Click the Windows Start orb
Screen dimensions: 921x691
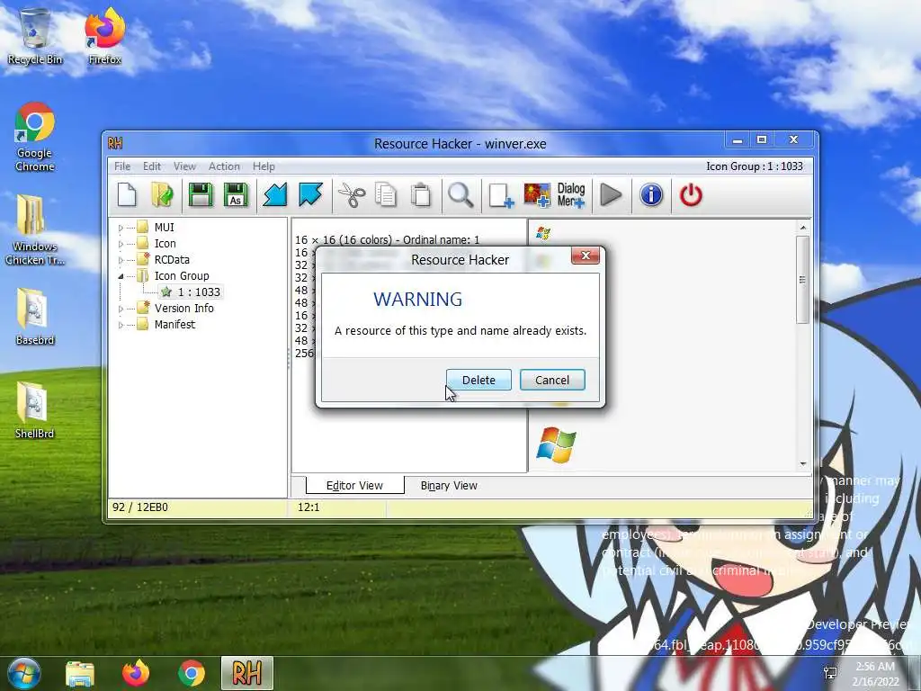(x=24, y=673)
